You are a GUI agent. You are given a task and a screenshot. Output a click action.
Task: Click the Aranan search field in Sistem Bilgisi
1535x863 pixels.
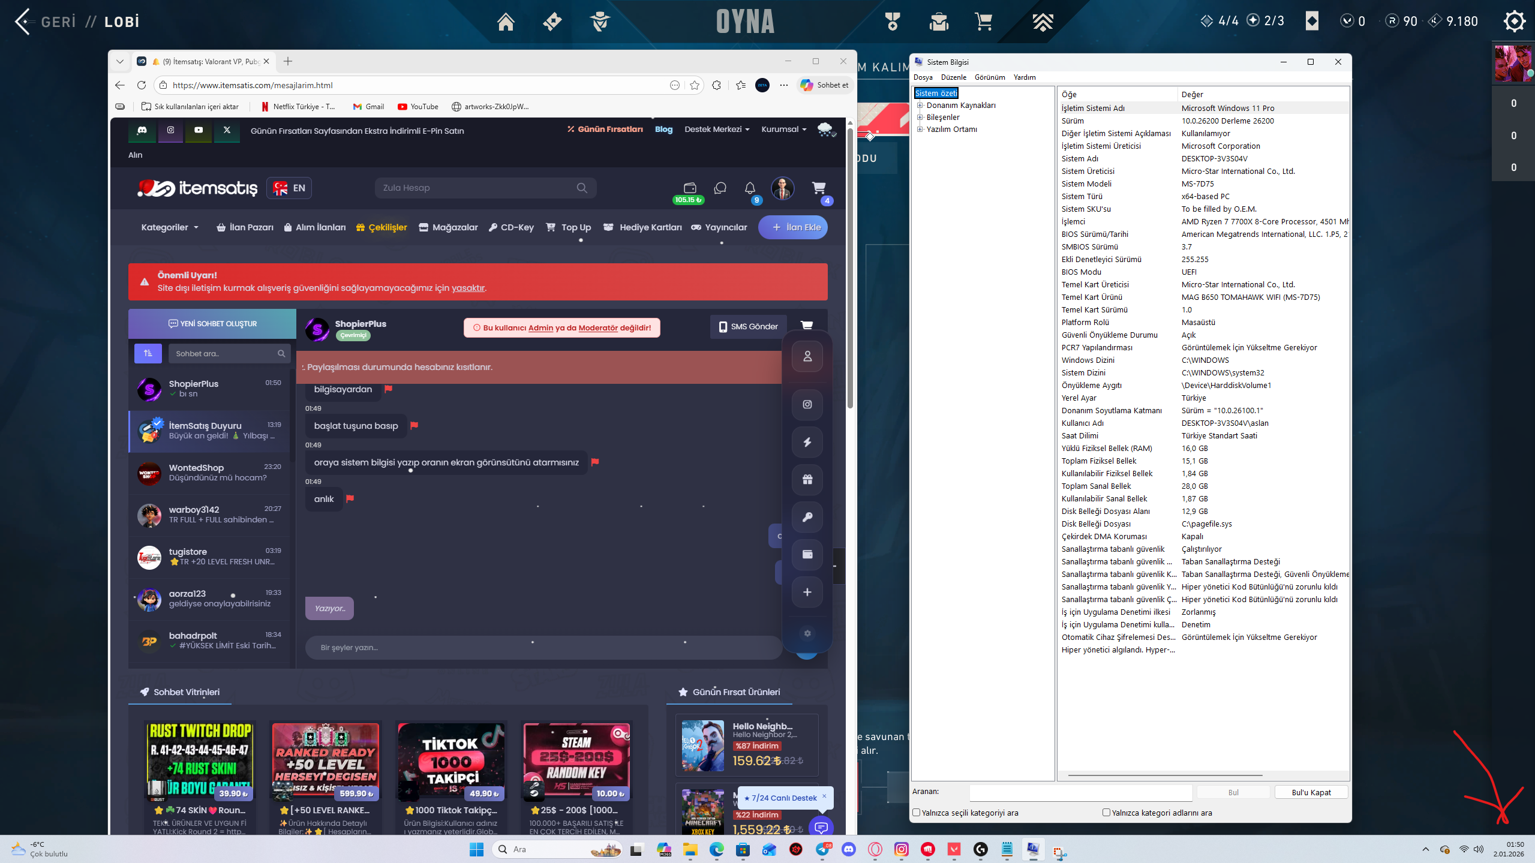1080,792
